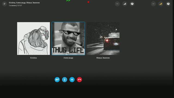Open the far-right more options ellipsis button

point(153,4)
